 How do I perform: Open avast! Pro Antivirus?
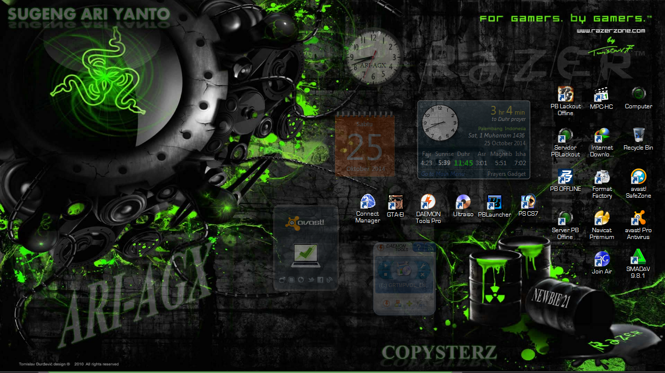638,218
